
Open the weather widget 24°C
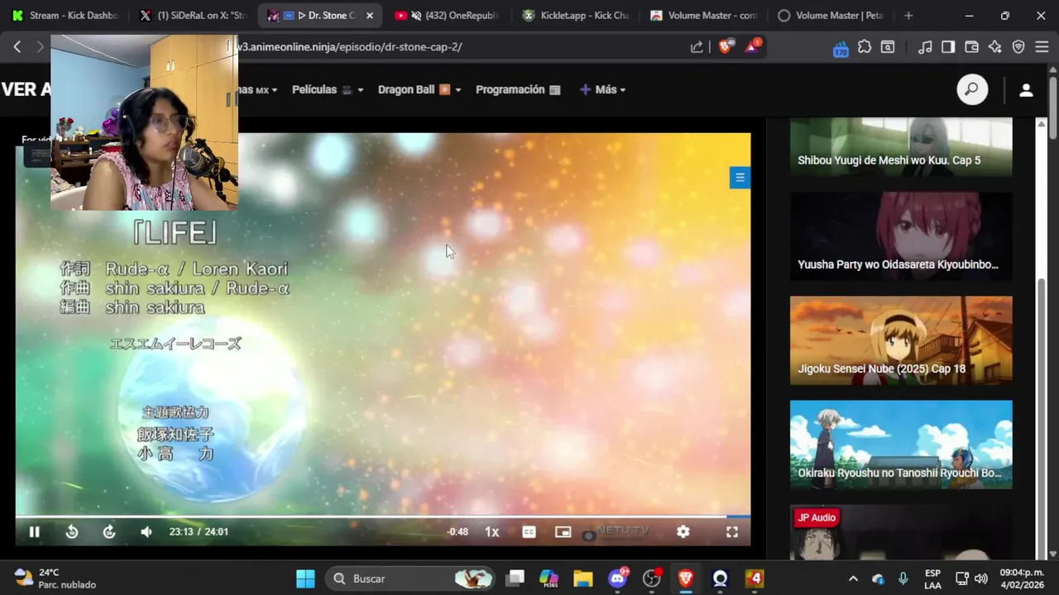tap(56, 578)
